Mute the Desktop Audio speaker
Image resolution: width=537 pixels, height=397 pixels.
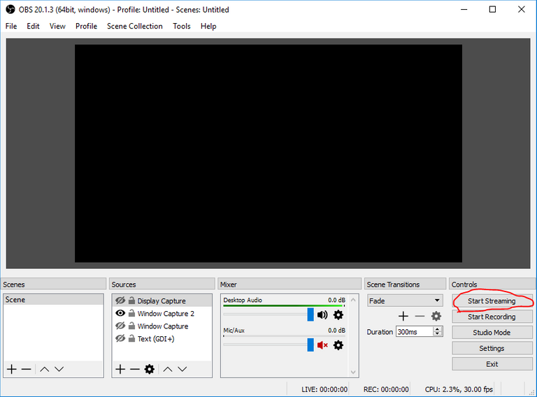[322, 315]
